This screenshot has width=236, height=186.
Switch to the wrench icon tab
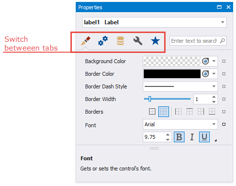pyautogui.click(x=138, y=41)
